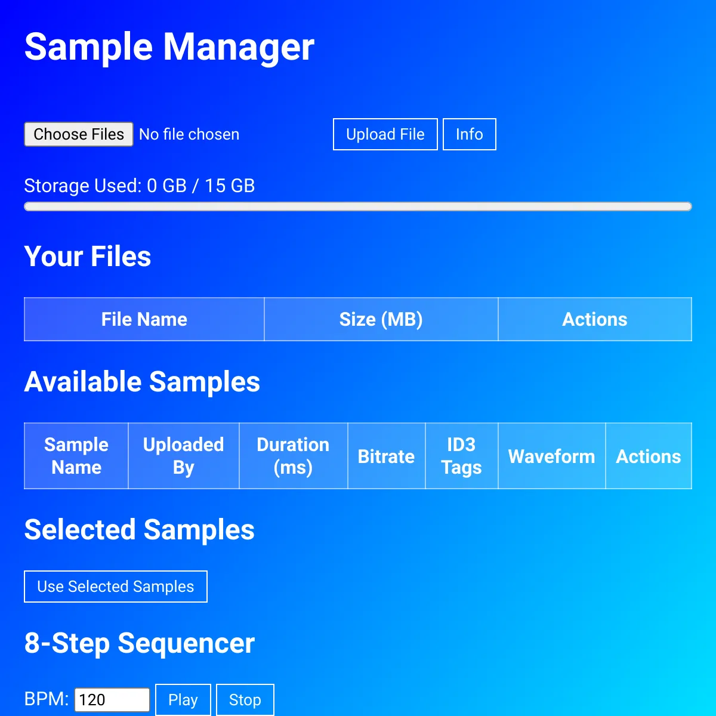716x716 pixels.
Task: Click the Size (MB) column header
Action: click(x=381, y=319)
